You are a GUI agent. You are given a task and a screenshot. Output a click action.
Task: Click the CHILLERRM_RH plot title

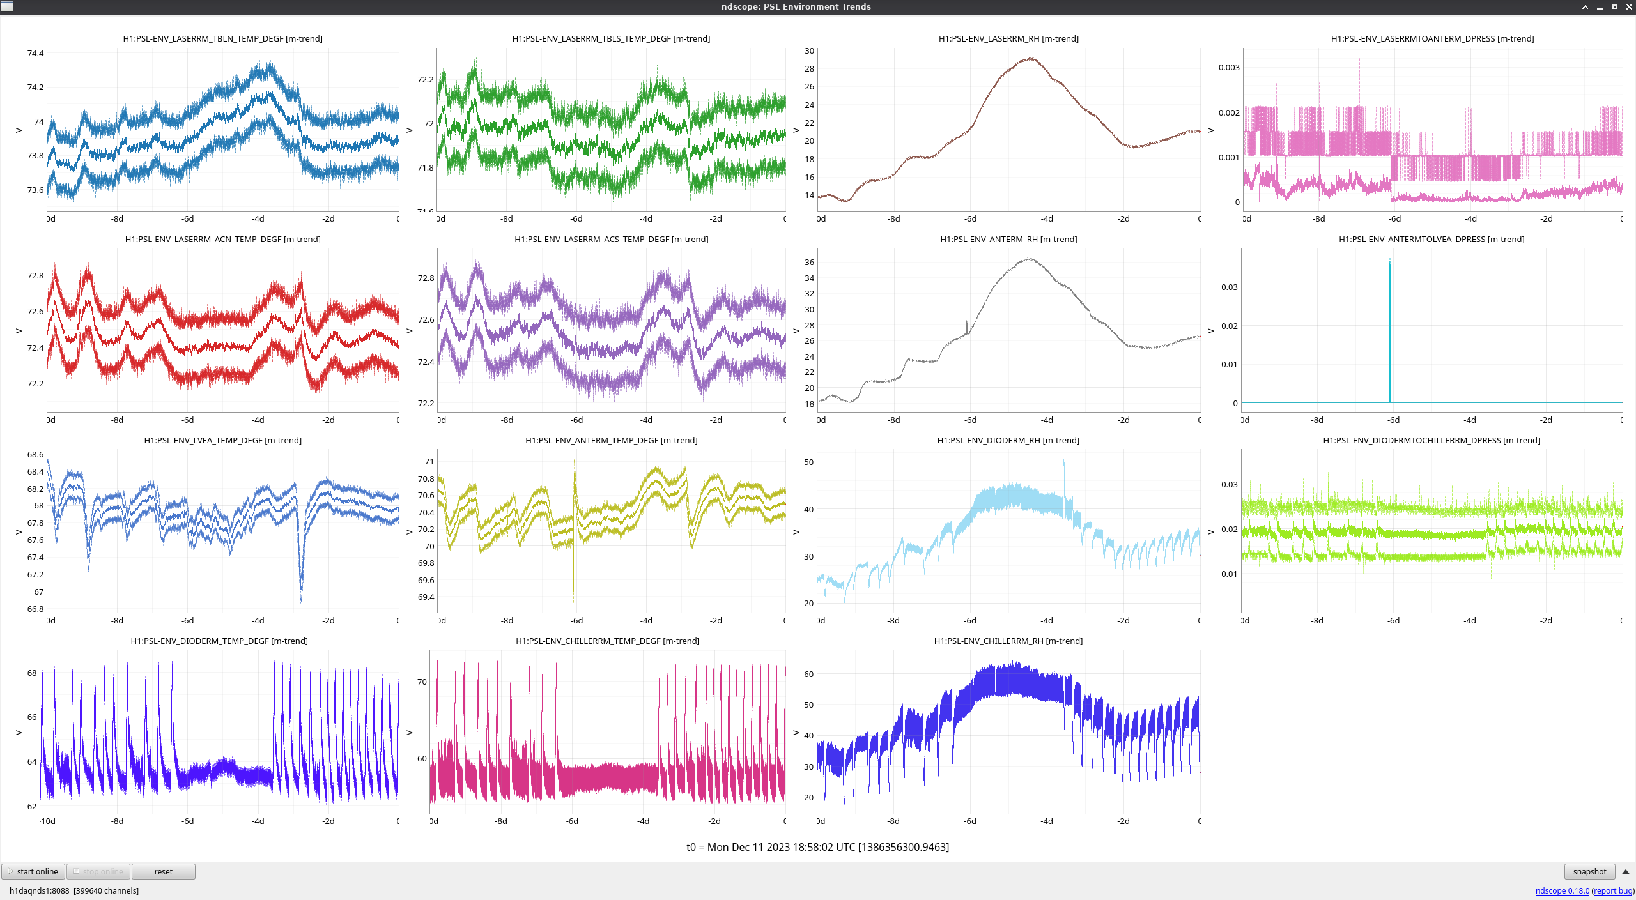click(x=1008, y=641)
